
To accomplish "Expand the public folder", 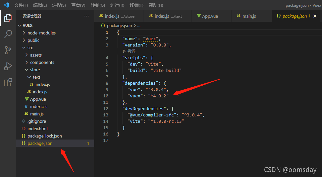I will coord(55,40).
